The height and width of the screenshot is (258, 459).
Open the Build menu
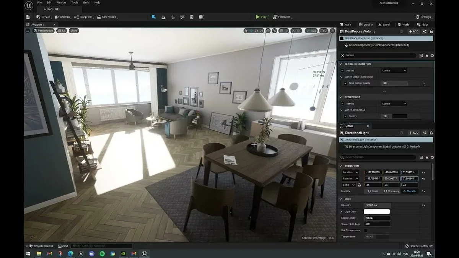pos(86,3)
